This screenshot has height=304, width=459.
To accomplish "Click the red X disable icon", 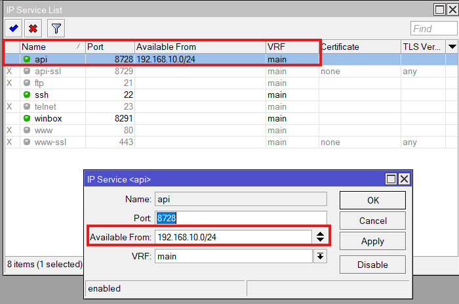I will (33, 28).
